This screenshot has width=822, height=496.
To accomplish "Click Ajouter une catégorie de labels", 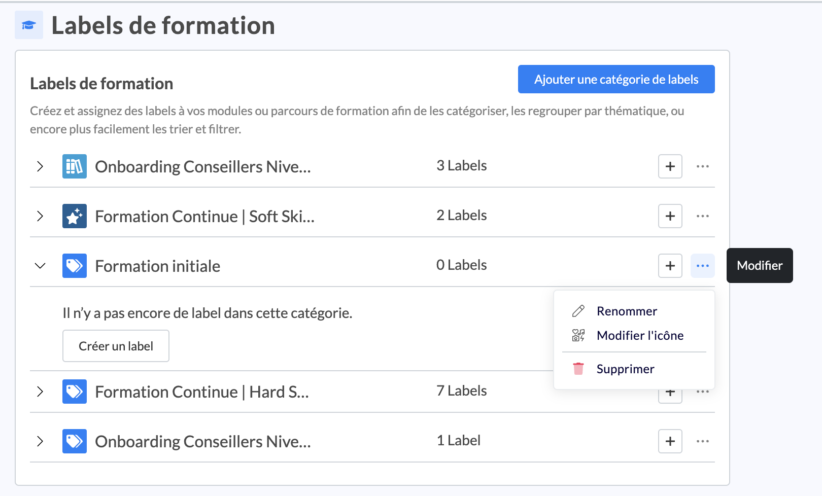I will pyautogui.click(x=616, y=79).
